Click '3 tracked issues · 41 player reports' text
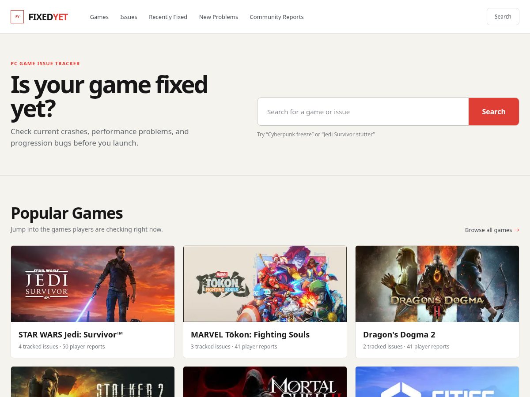This screenshot has width=530, height=397. (x=234, y=347)
